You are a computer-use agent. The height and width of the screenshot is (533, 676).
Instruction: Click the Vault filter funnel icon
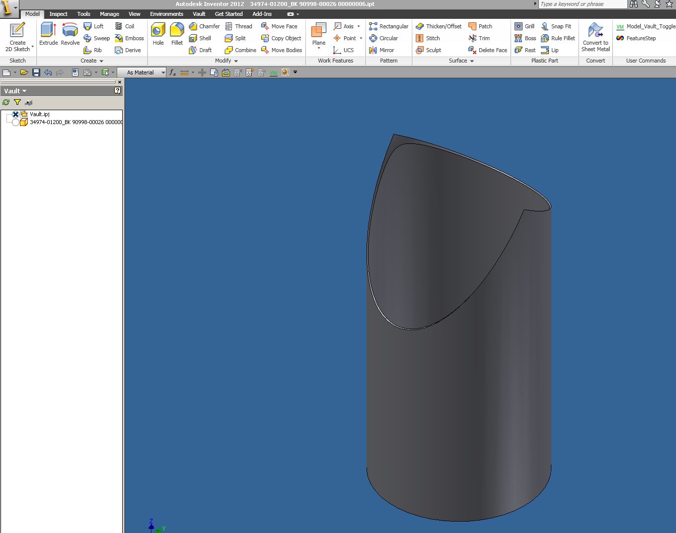(17, 102)
